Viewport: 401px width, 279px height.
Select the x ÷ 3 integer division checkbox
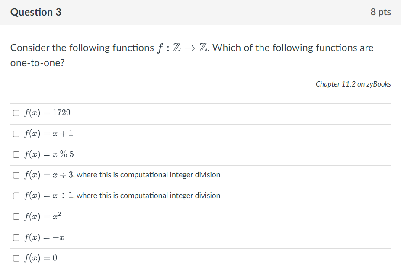[16, 175]
